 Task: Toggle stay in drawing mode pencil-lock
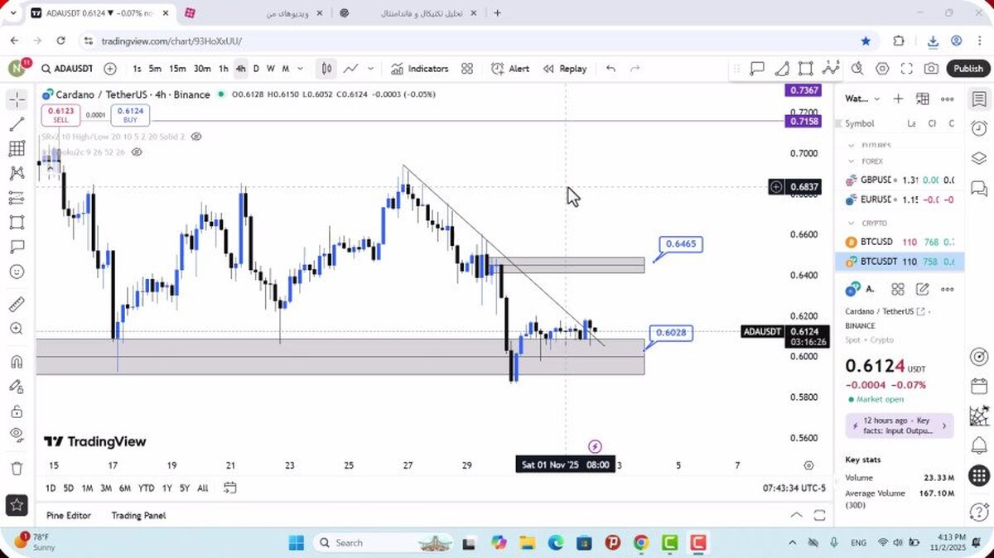17,386
